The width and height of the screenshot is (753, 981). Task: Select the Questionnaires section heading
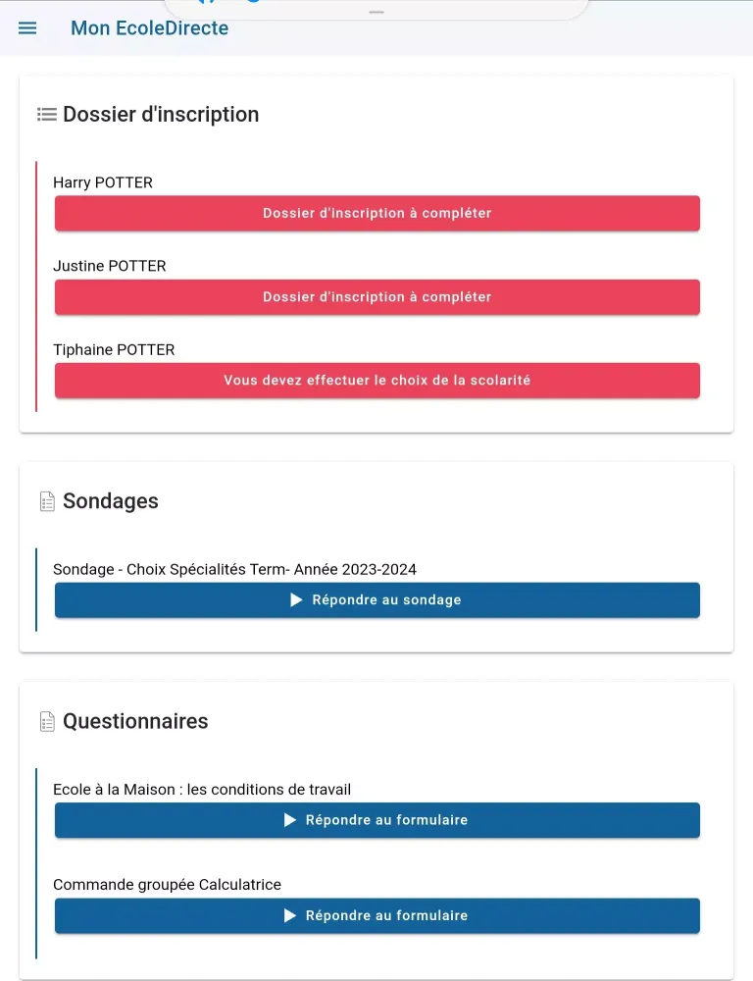click(x=135, y=722)
